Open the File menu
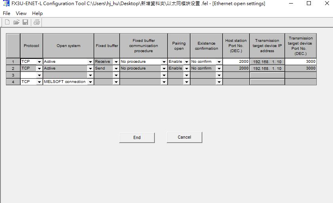This screenshot has height=203, width=333. click(x=6, y=13)
